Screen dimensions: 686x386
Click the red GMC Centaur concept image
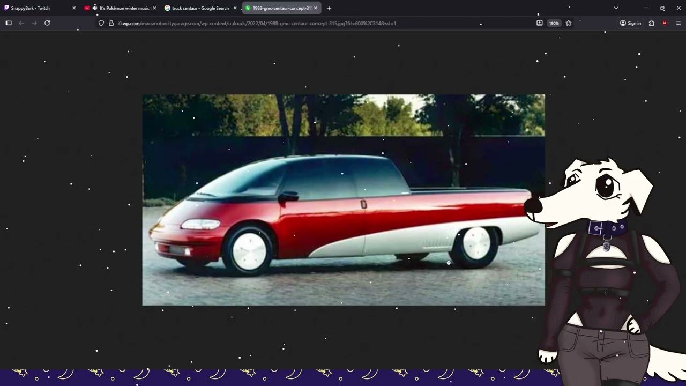[x=344, y=200]
